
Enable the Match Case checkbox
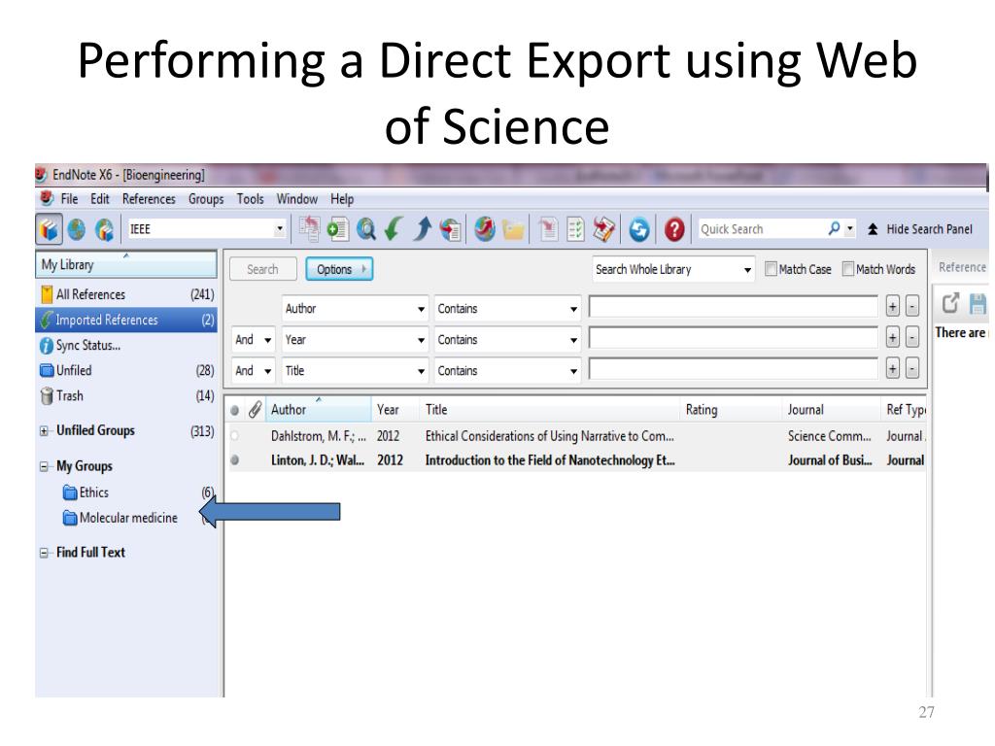(x=771, y=269)
